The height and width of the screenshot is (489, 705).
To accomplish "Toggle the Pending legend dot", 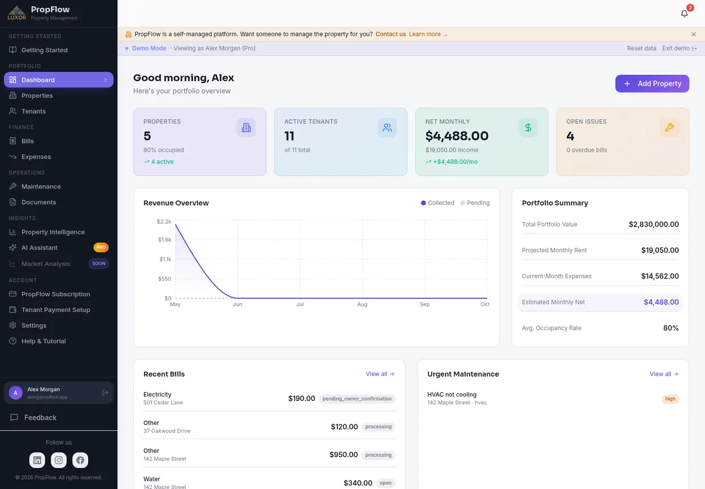I will (462, 203).
